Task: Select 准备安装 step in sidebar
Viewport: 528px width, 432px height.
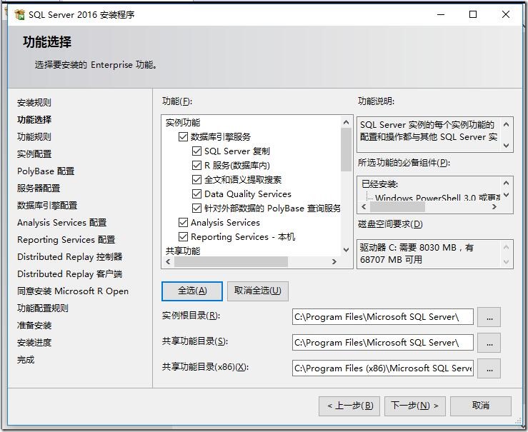Action: point(34,326)
